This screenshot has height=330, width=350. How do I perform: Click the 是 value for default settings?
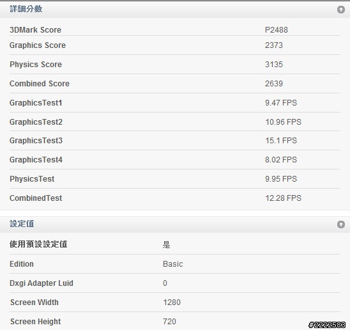166,245
